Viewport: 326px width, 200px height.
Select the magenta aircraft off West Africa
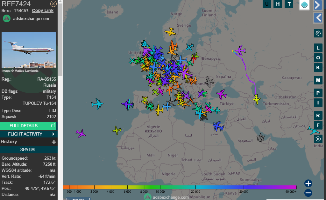81,133
